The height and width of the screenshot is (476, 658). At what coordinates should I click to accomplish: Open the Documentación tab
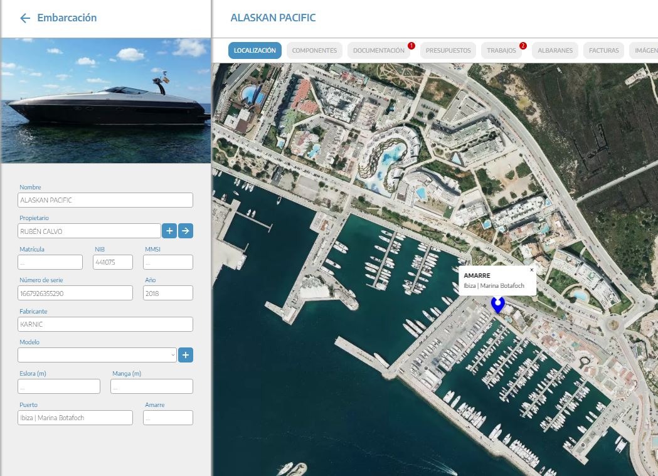(x=378, y=51)
